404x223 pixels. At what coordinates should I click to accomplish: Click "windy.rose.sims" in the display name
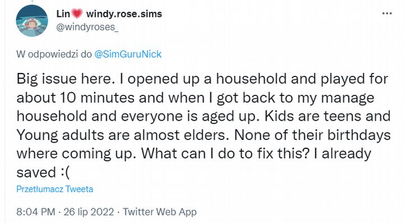[124, 13]
